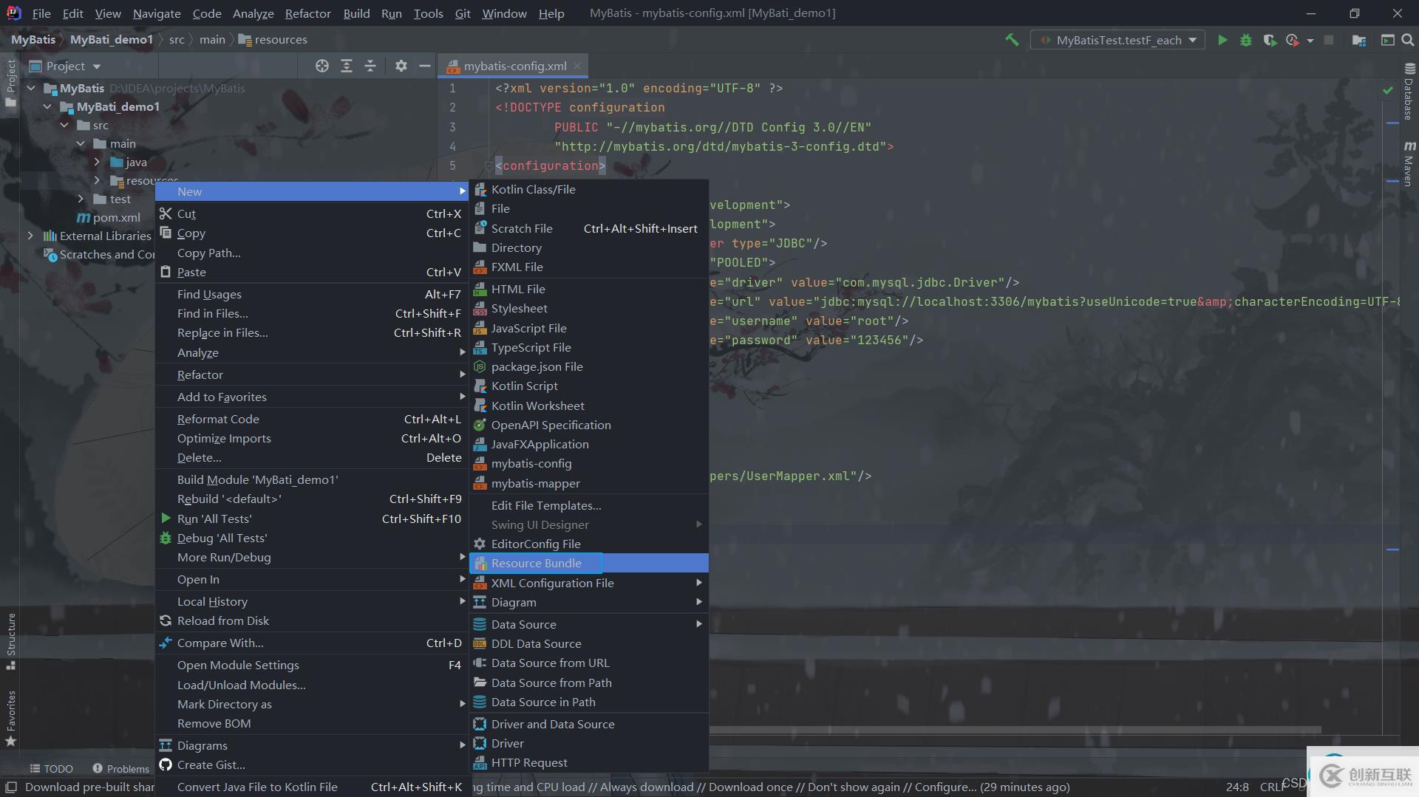Open the Problems tool window
This screenshot has width=1419, height=797.
[x=120, y=768]
